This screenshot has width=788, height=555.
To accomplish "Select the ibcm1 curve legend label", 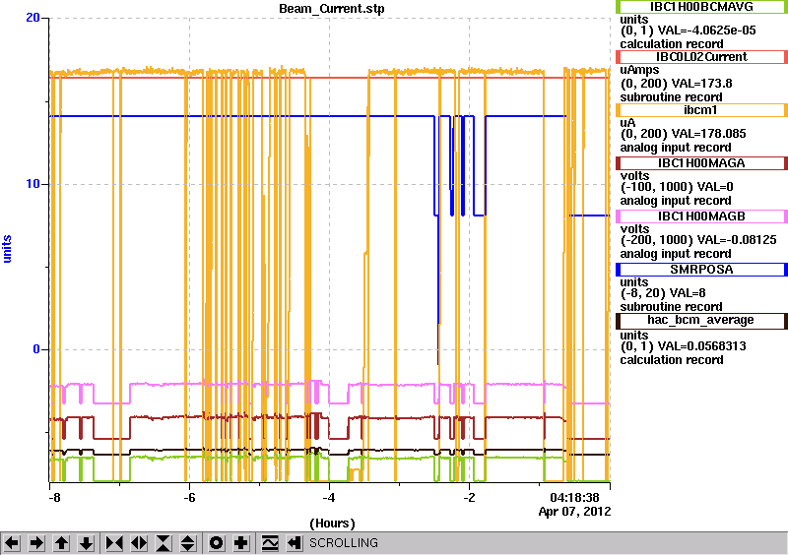I will pos(701,110).
